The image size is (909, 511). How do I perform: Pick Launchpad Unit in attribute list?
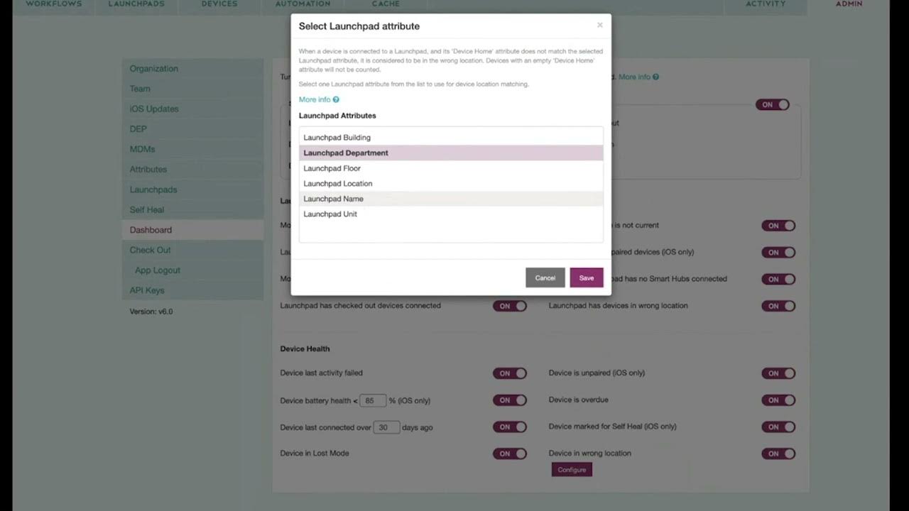click(x=330, y=214)
